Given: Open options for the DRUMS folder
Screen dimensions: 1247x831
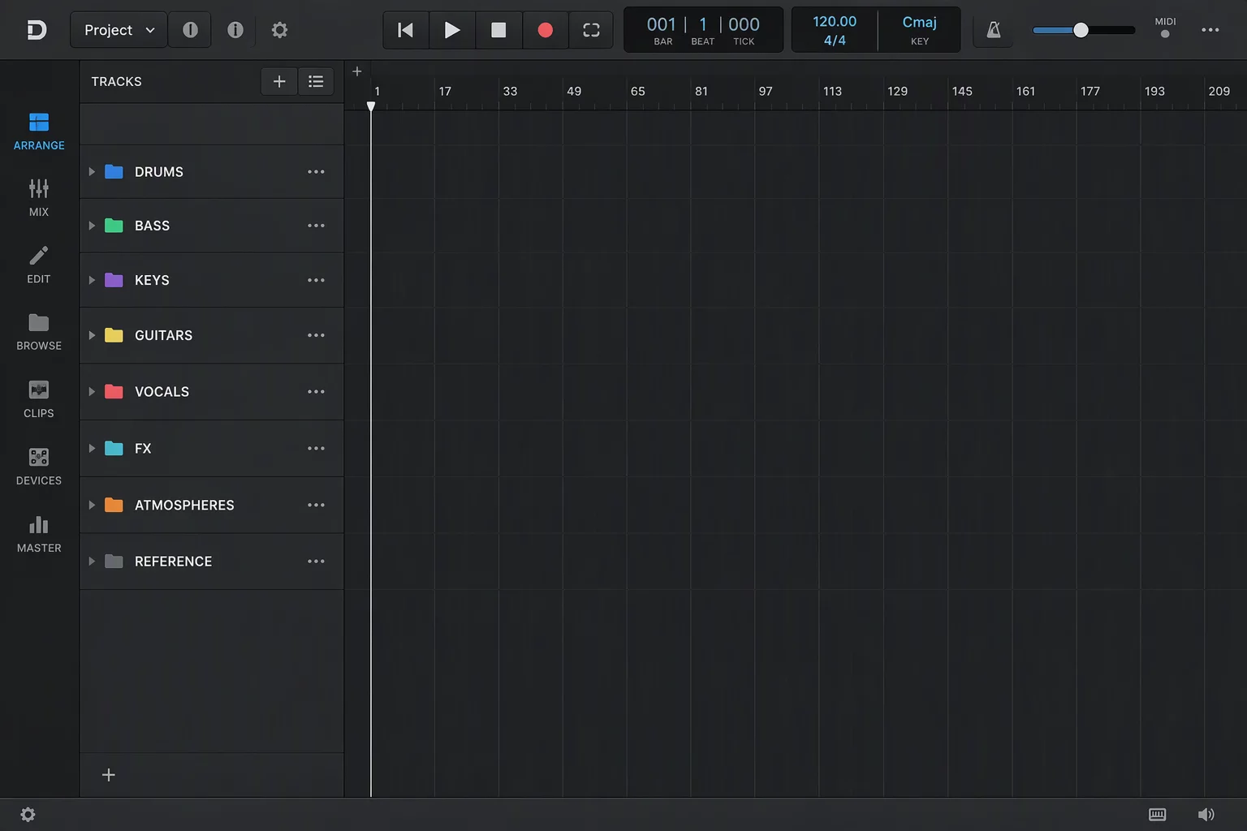Looking at the screenshot, I should click(316, 172).
